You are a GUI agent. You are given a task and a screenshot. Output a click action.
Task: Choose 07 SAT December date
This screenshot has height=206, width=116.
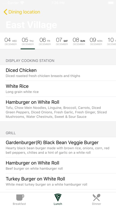coord(62,41)
